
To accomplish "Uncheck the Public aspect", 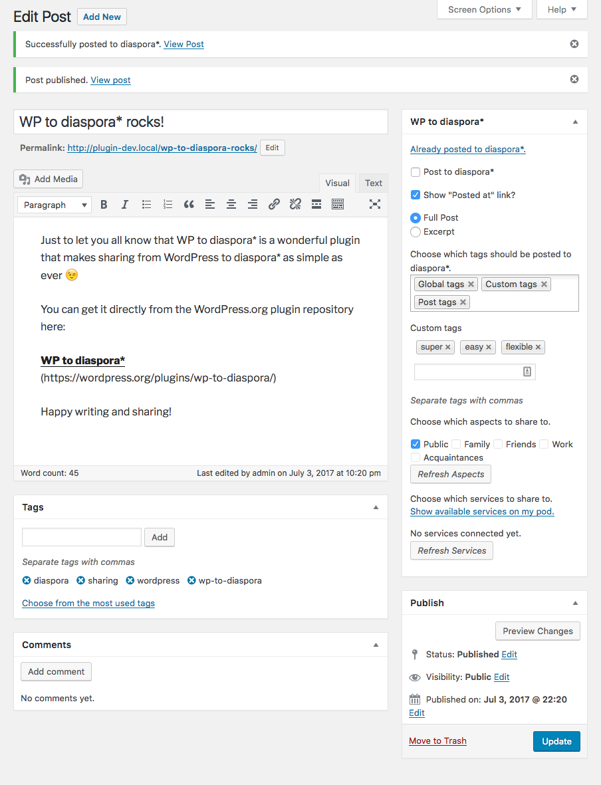I will (x=416, y=444).
